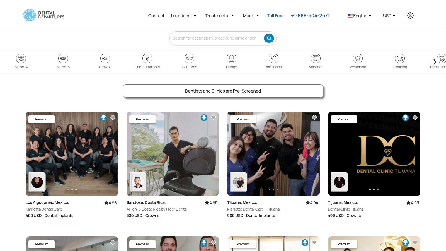Favorite Dental Clinic Tijuana with heart
The height and width of the screenshot is (251, 446).
coord(415,118)
